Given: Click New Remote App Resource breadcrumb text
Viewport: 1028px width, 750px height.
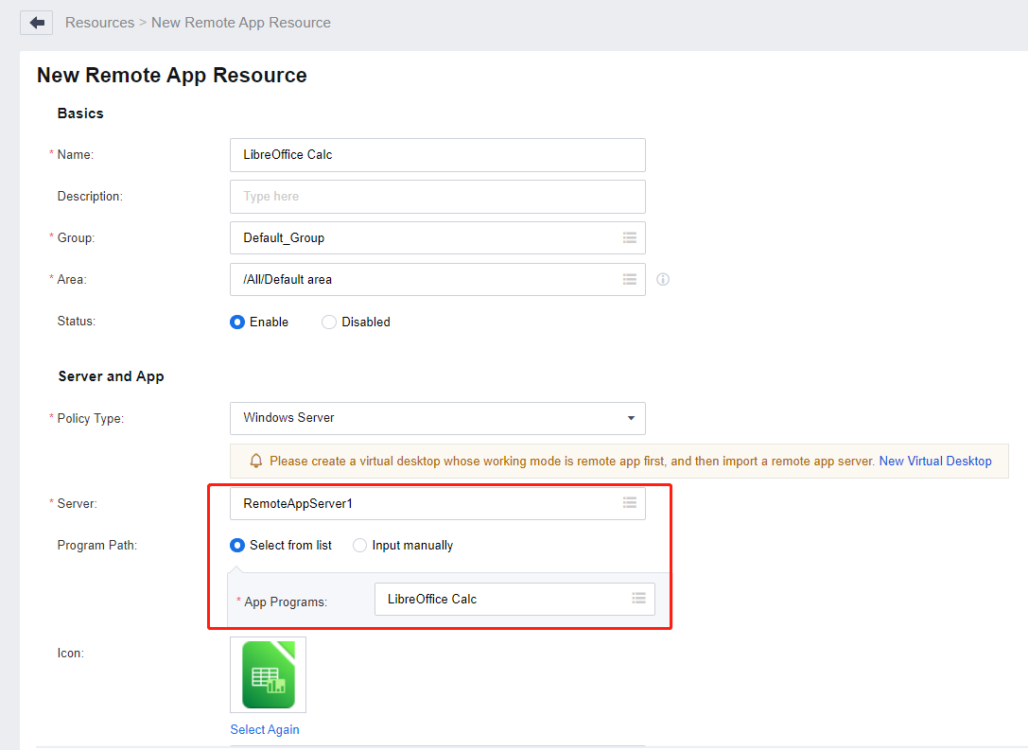Looking at the screenshot, I should pos(240,23).
